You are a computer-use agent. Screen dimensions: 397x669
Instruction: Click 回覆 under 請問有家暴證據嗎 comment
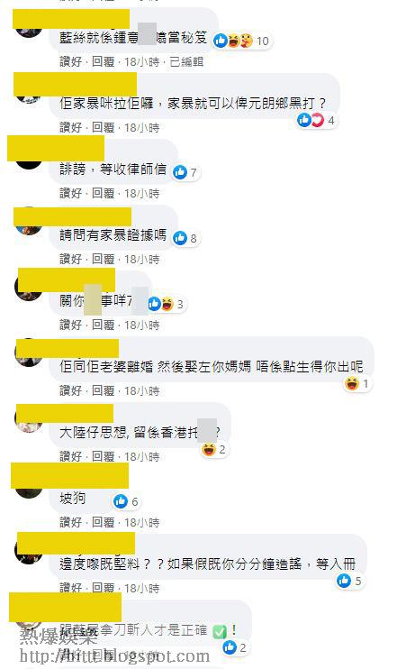click(x=104, y=259)
